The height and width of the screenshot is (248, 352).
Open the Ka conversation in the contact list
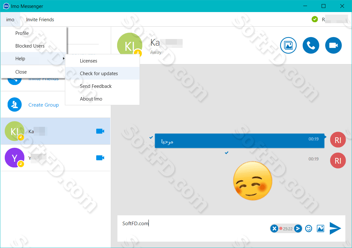click(55, 131)
